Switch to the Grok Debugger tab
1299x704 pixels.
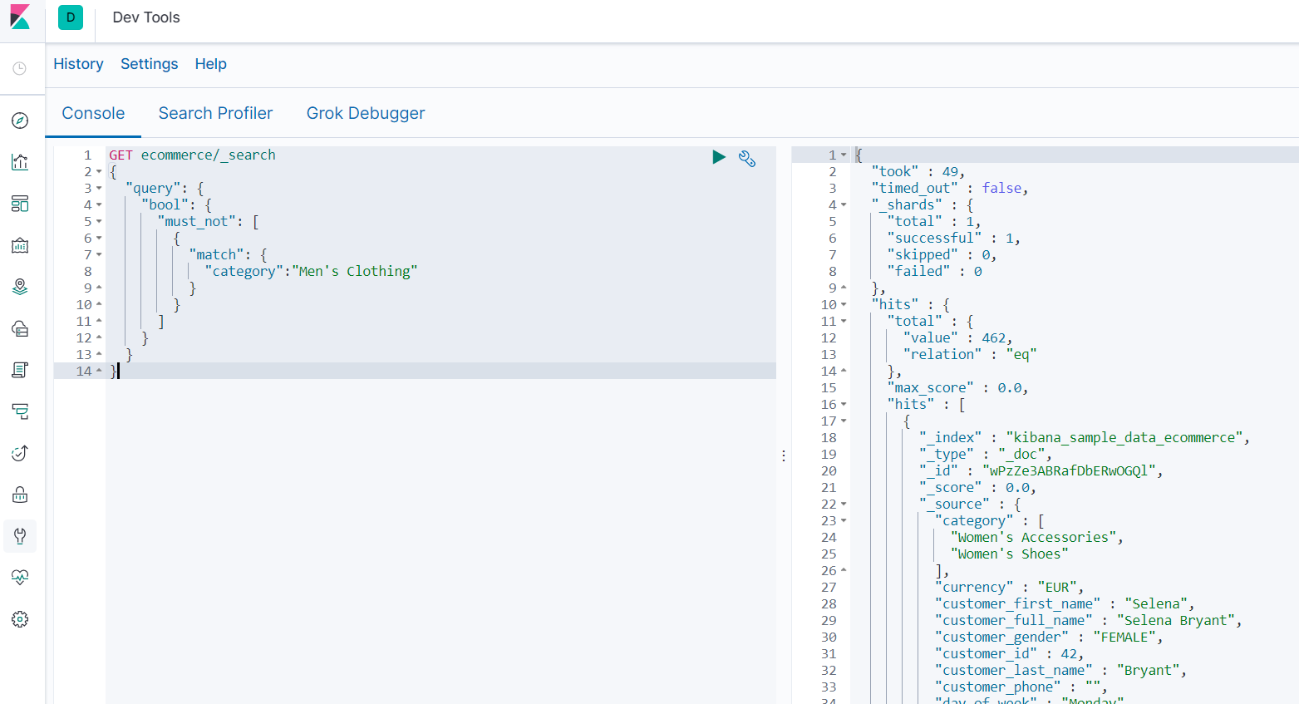pyautogui.click(x=366, y=113)
